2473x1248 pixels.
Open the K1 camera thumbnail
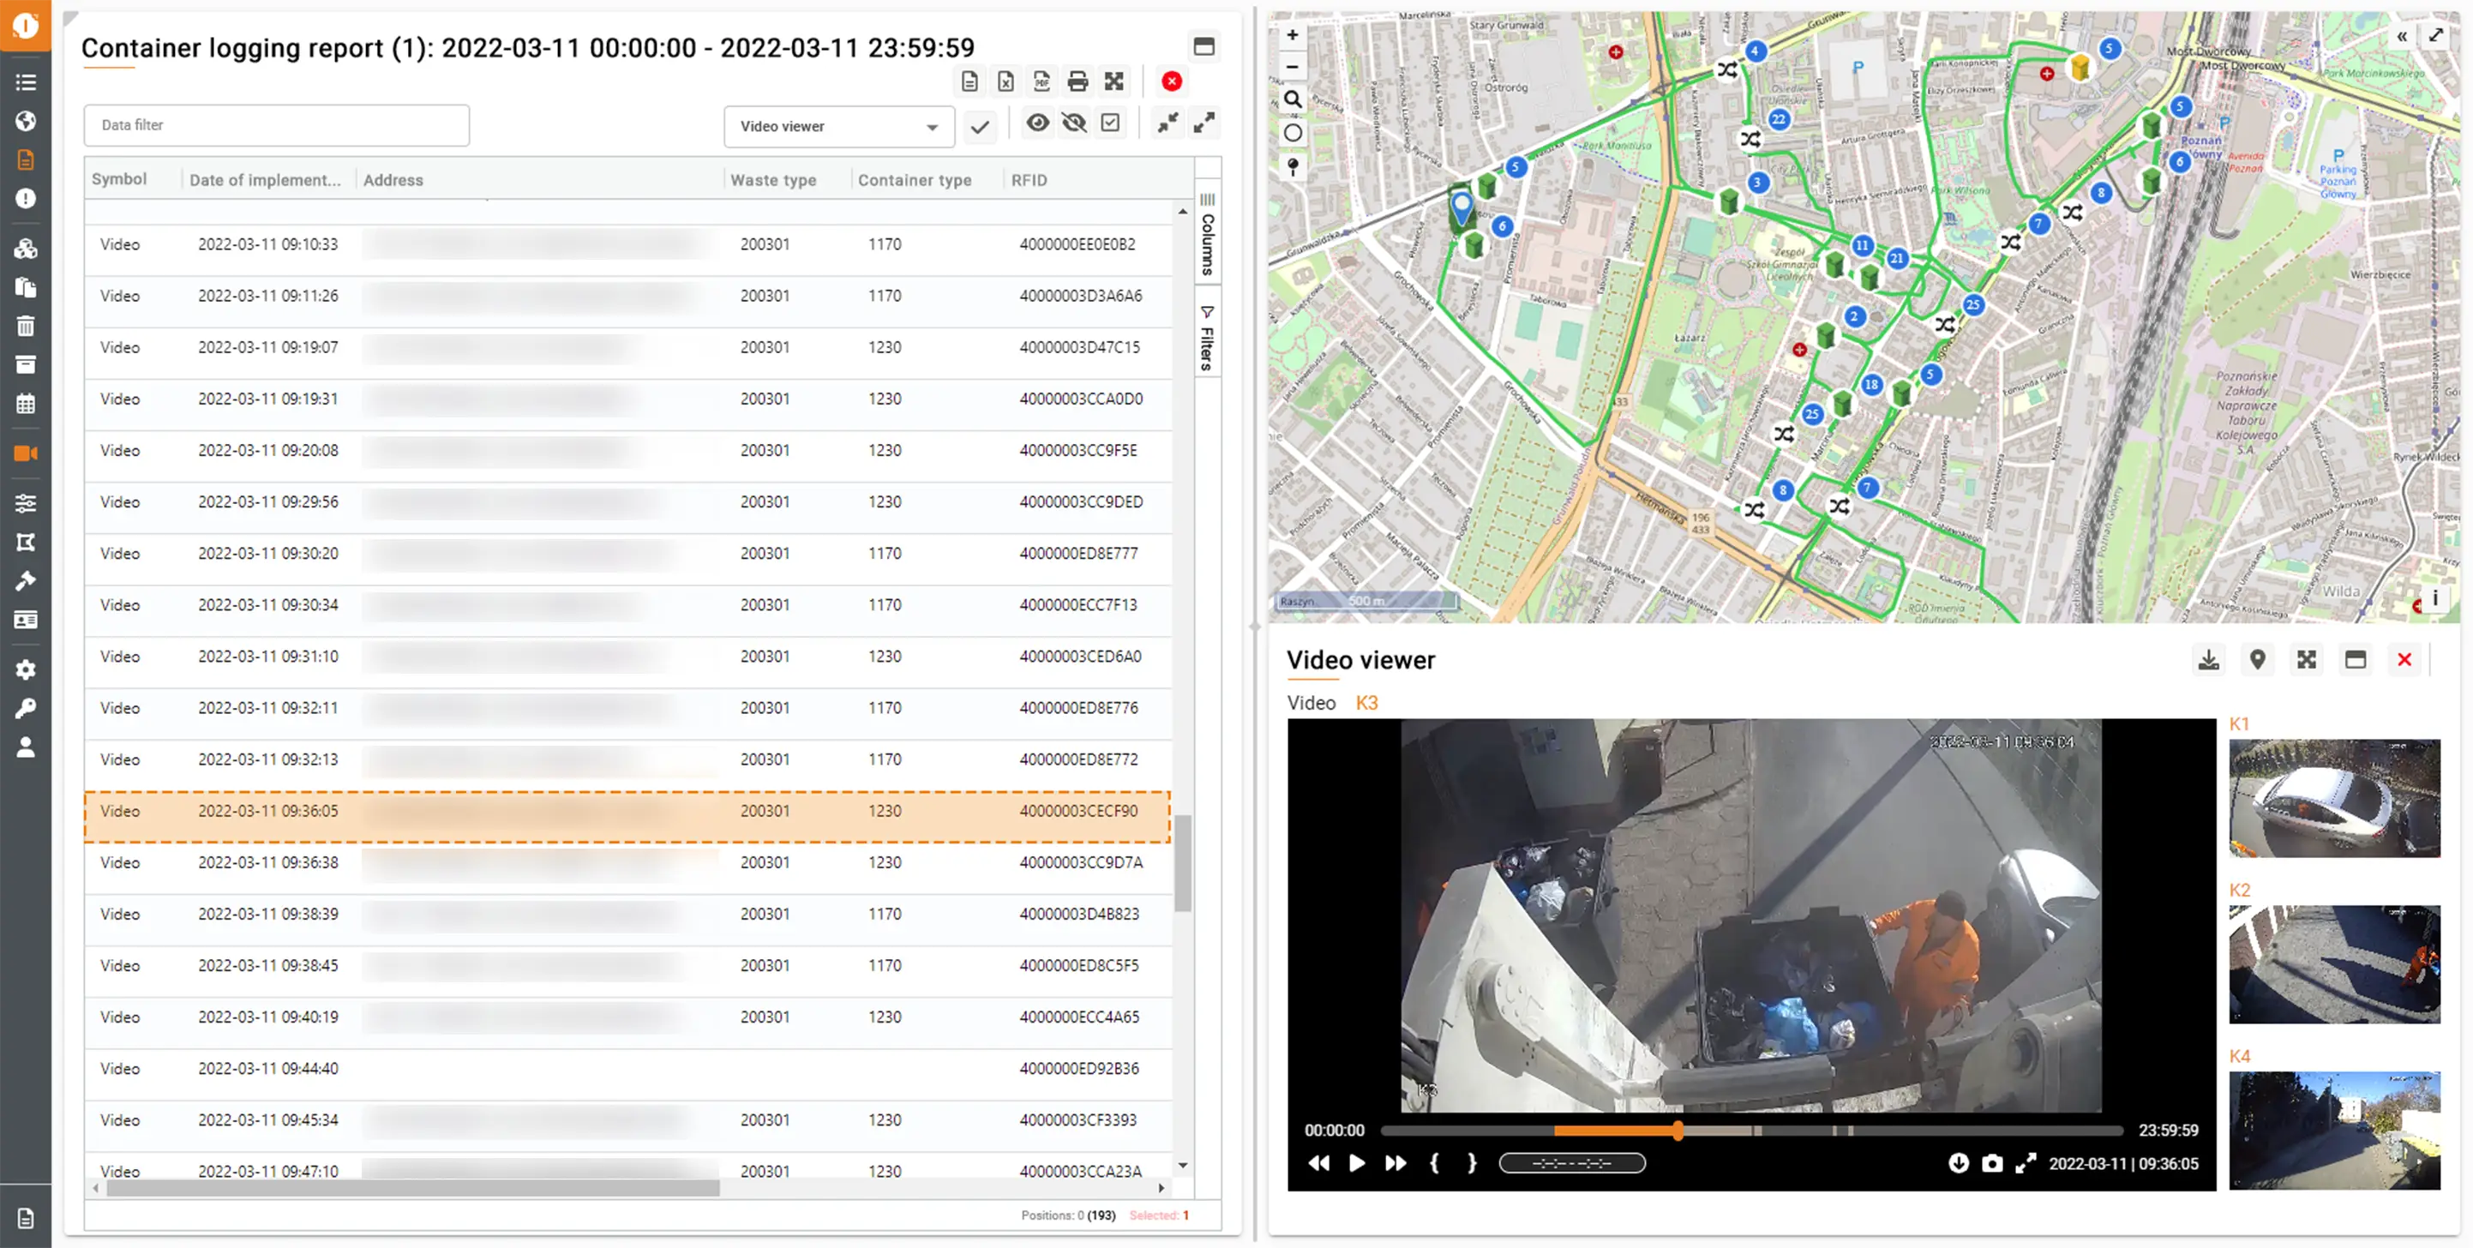click(x=2334, y=798)
